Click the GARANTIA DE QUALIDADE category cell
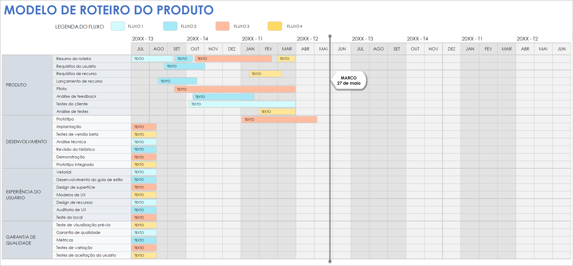Image resolution: width=573 pixels, height=266 pixels. (x=27, y=240)
